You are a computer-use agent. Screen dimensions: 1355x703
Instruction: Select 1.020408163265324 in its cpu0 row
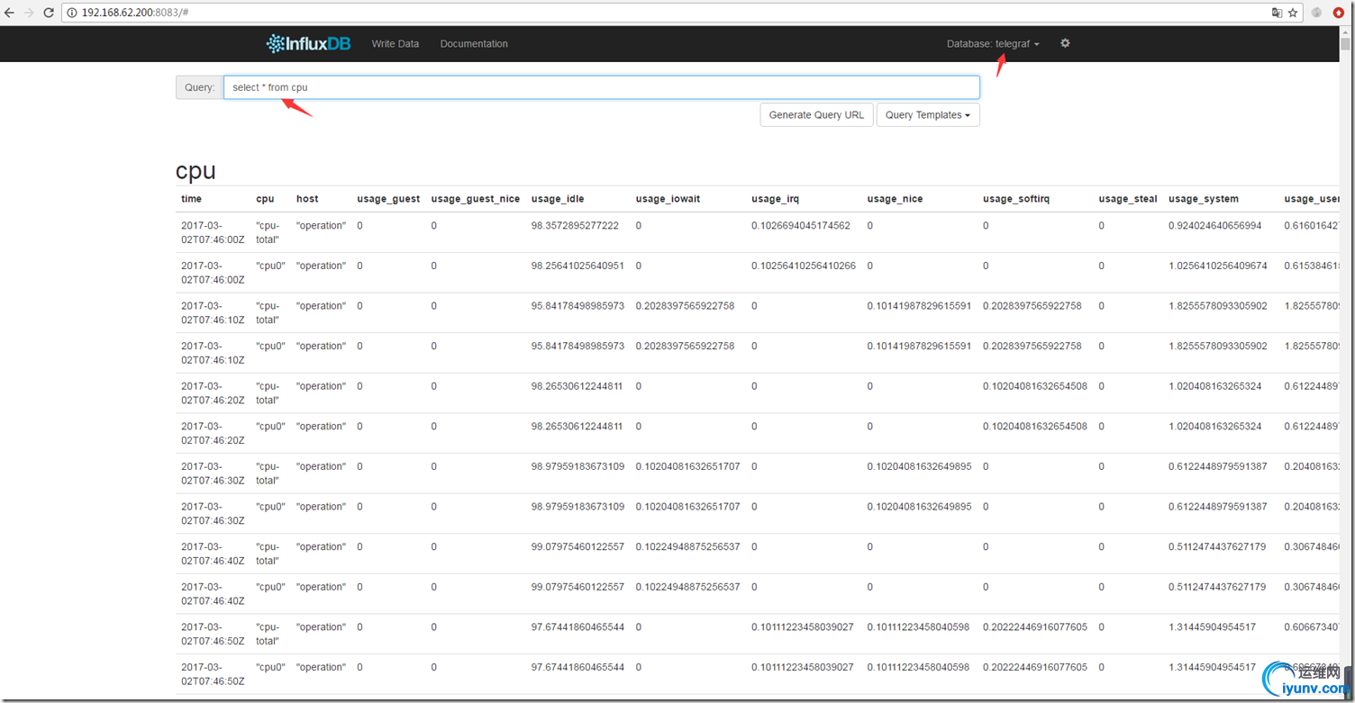coord(1215,427)
